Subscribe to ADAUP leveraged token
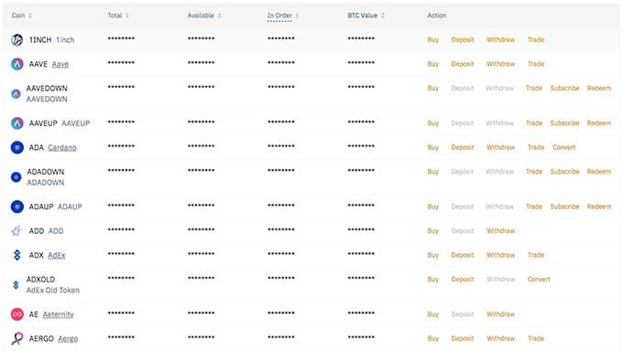 click(564, 207)
